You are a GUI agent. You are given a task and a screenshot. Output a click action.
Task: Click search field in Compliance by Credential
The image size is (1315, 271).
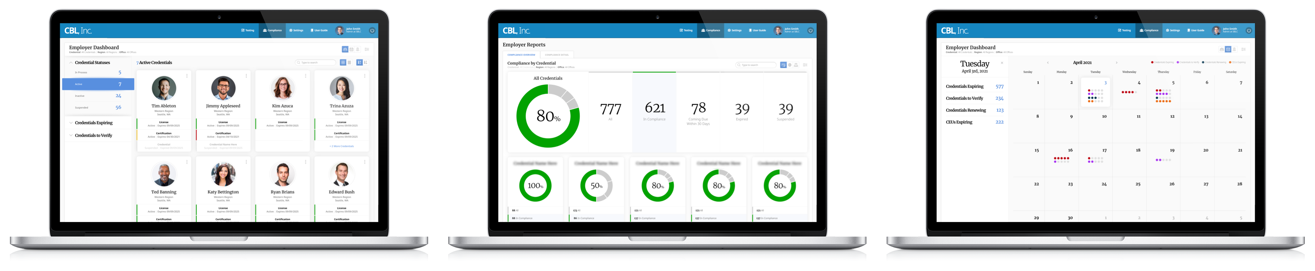[x=756, y=65]
